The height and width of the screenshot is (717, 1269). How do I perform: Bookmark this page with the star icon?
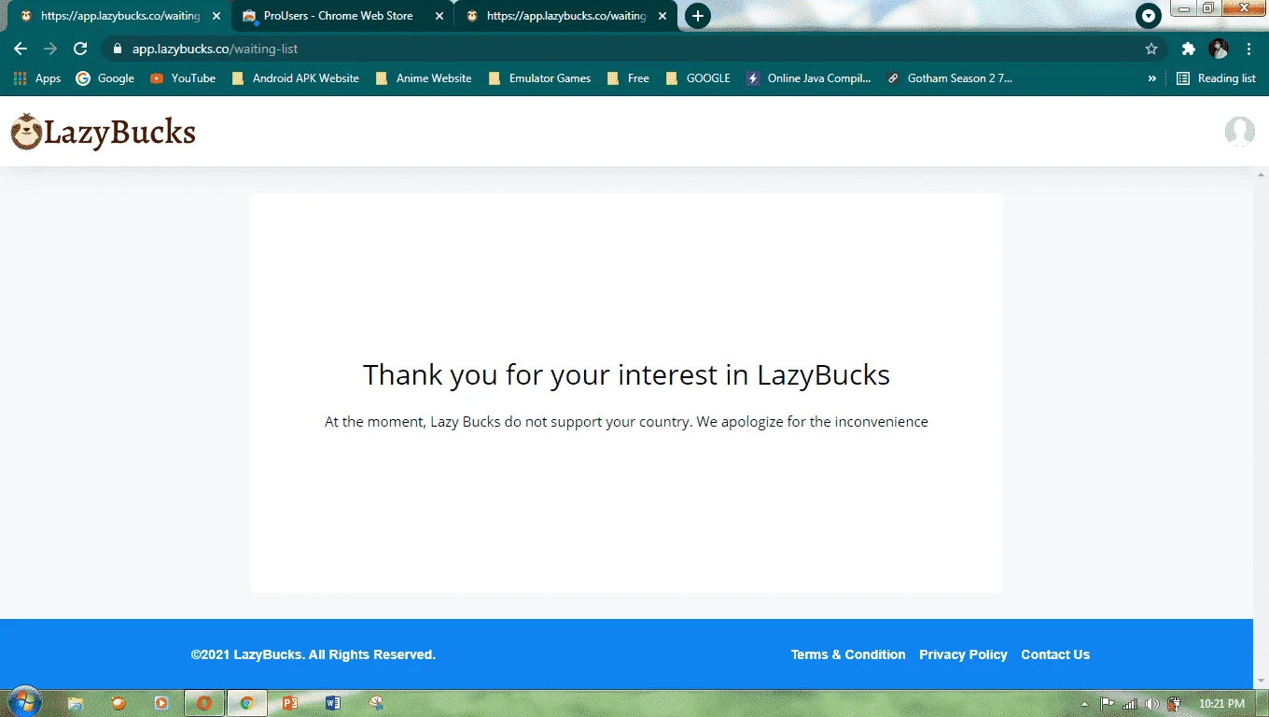[1151, 49]
